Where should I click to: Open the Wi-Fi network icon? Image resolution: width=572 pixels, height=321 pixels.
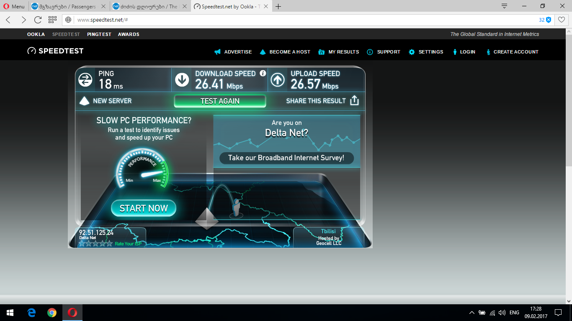(x=492, y=313)
